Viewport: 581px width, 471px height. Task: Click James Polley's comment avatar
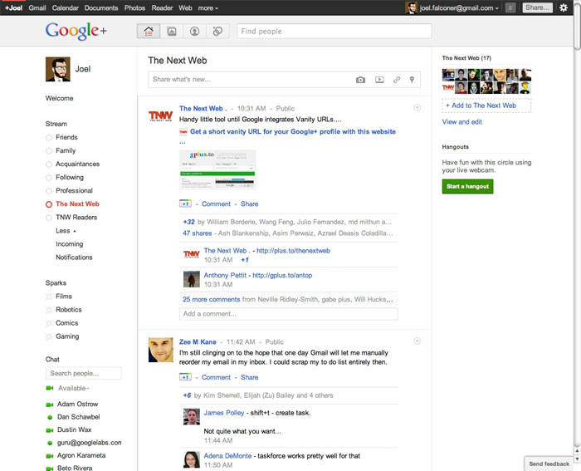pyautogui.click(x=192, y=417)
